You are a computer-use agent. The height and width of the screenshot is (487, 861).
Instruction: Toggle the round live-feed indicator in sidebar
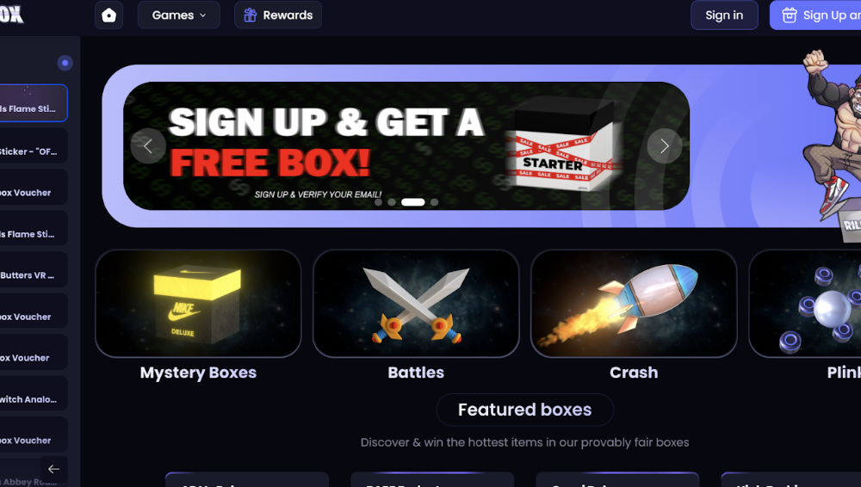[65, 63]
